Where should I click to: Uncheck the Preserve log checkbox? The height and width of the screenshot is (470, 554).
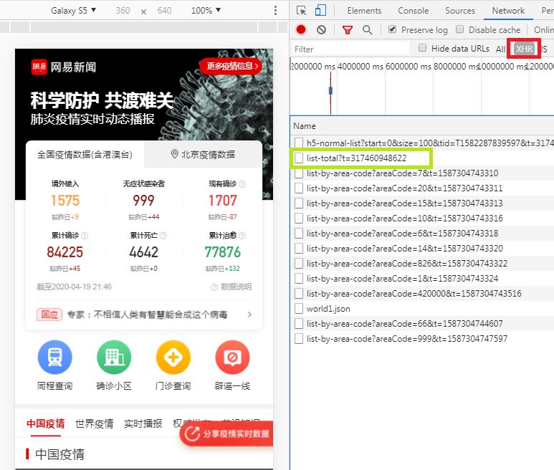tap(392, 29)
